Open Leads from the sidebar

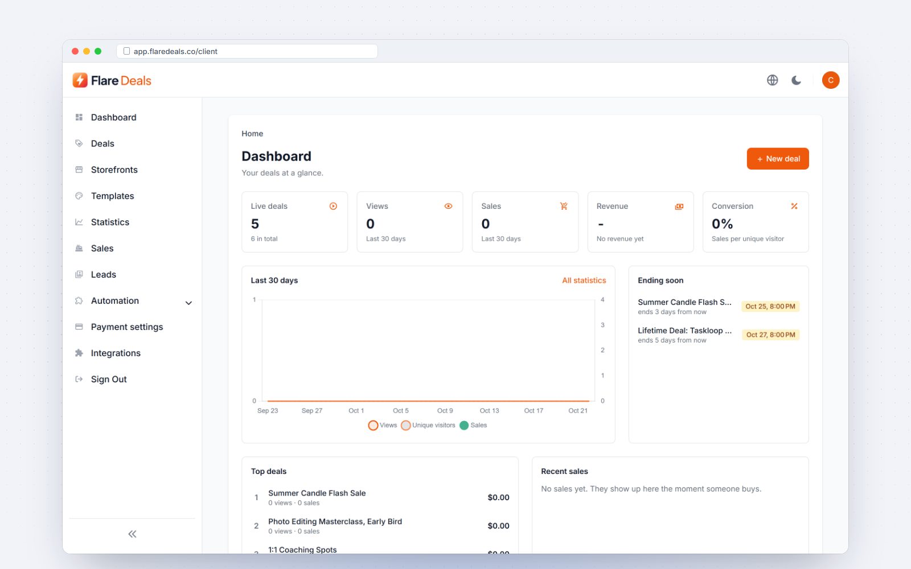click(x=104, y=274)
